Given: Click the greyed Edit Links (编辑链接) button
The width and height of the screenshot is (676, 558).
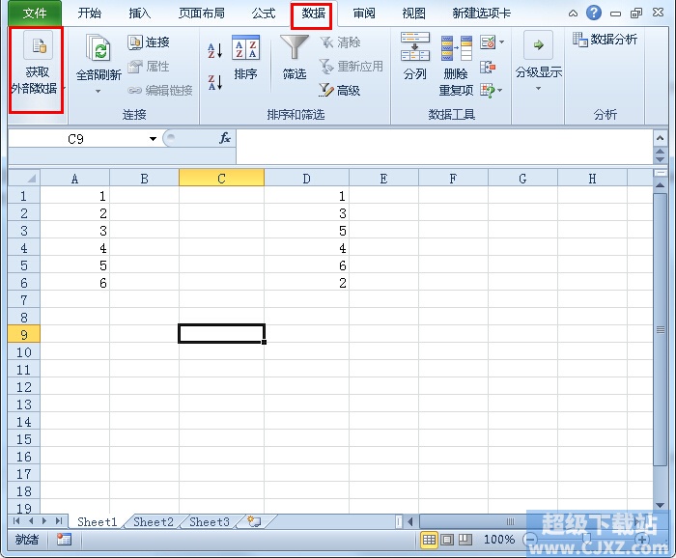Looking at the screenshot, I should 160,90.
